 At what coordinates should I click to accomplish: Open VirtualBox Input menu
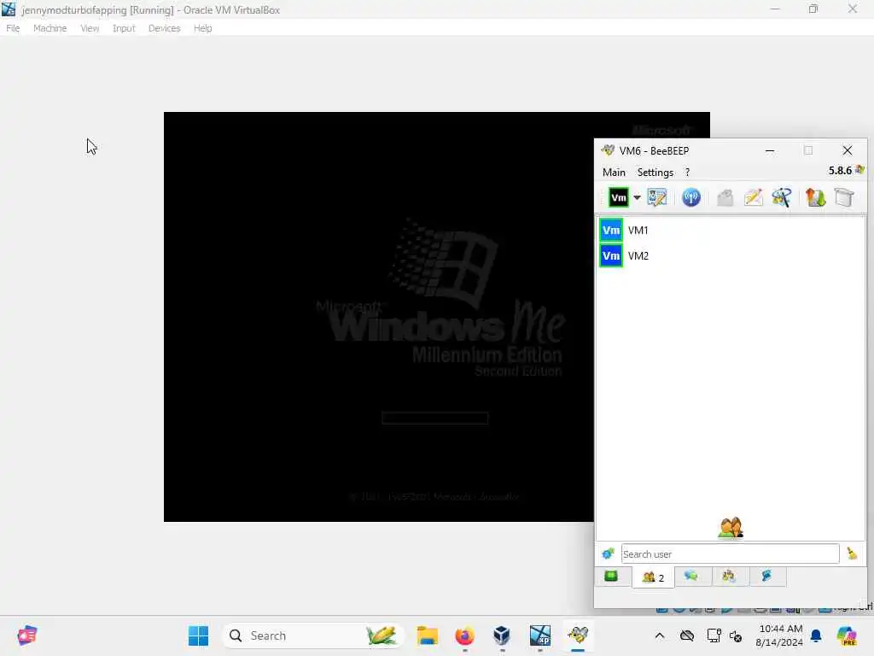click(124, 28)
